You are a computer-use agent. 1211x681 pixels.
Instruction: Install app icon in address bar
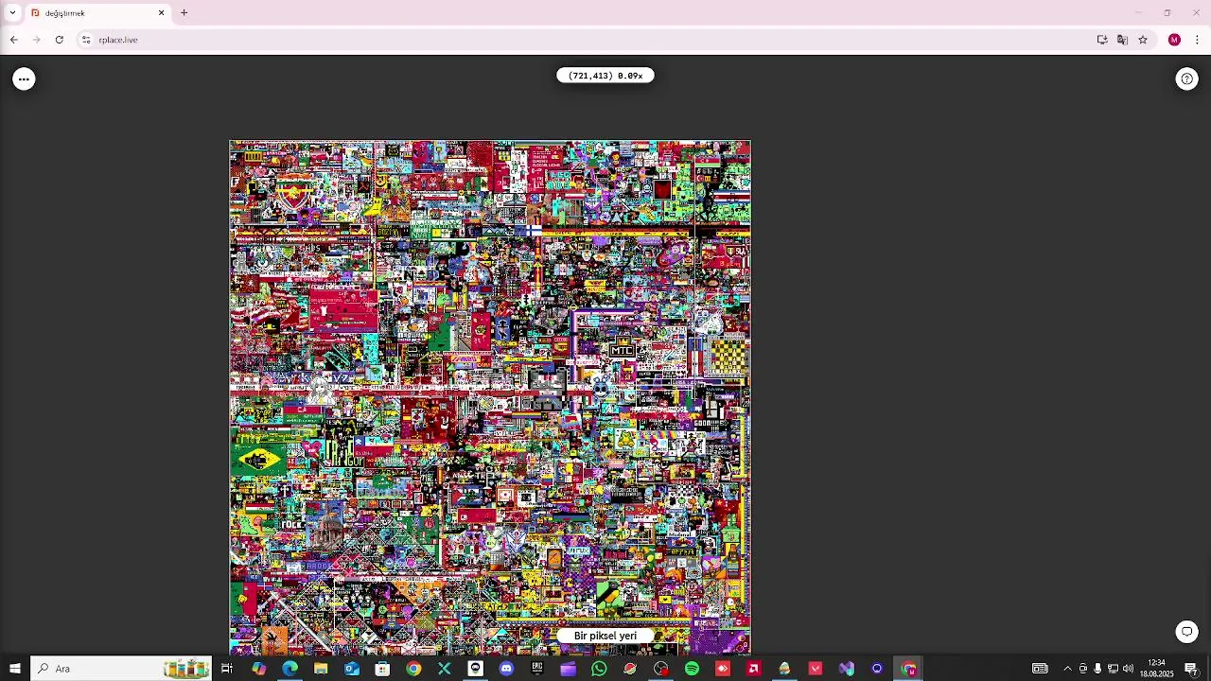point(1102,40)
